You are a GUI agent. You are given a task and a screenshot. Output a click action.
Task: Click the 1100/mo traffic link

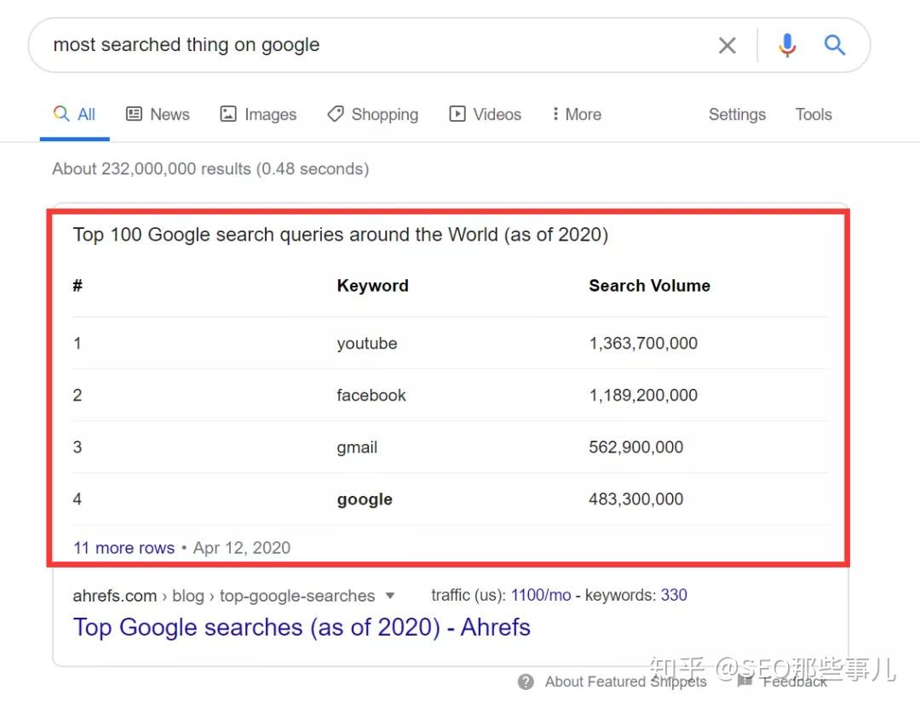(541, 595)
